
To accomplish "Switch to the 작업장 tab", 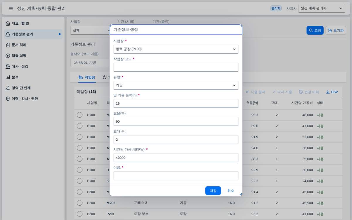I will pyautogui.click(x=87, y=77).
